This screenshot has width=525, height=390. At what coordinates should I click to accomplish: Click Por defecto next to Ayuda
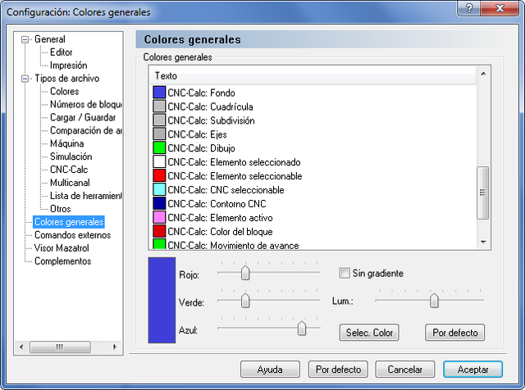pyautogui.click(x=338, y=370)
